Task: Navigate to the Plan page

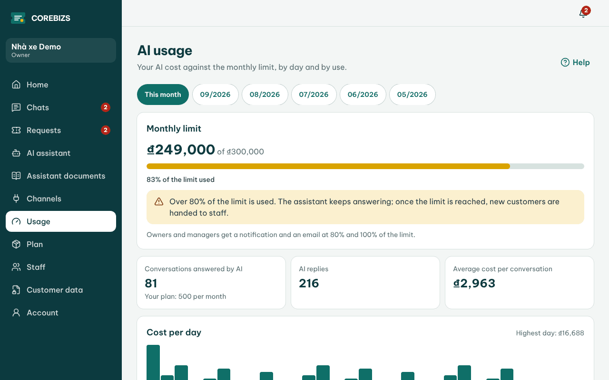Action: point(61,244)
